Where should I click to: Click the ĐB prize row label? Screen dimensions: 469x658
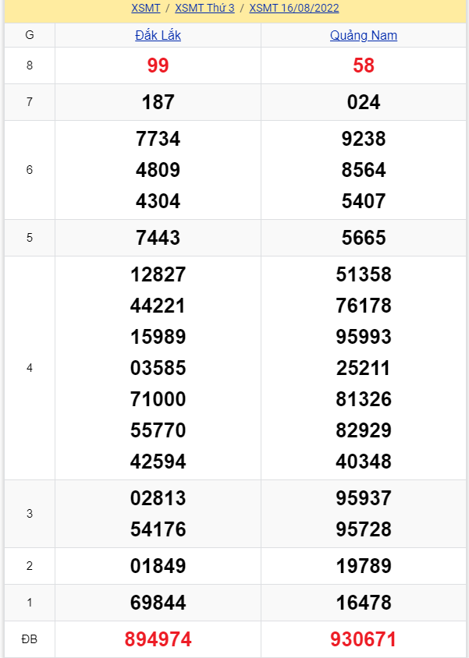tap(30, 640)
